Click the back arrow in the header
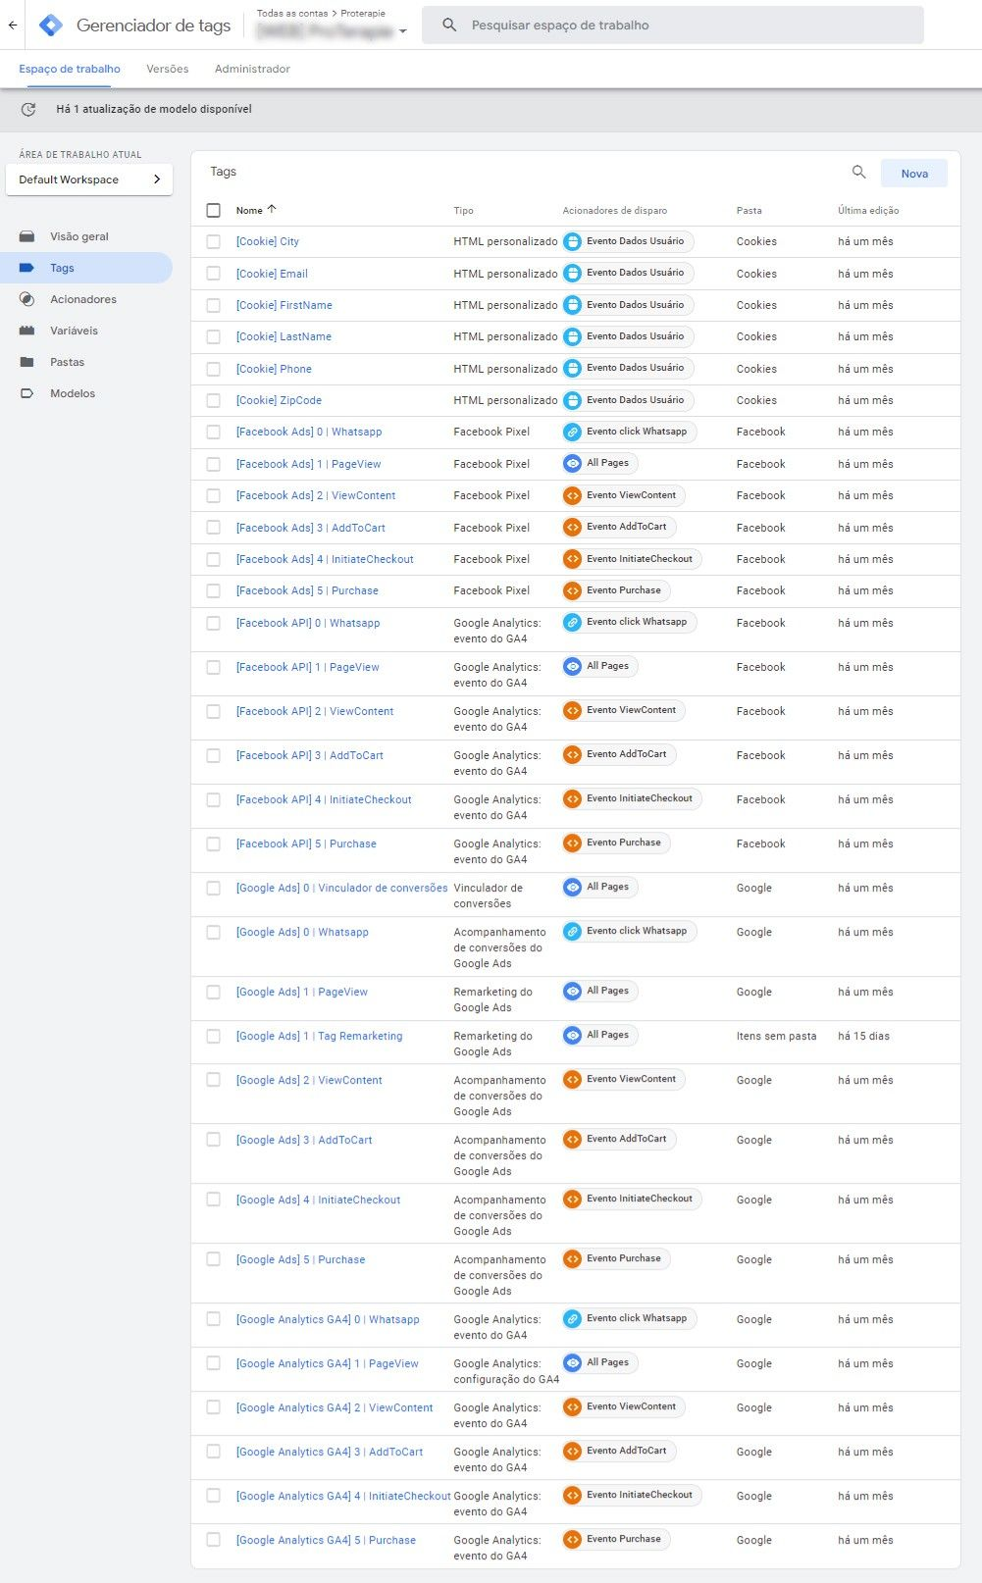The width and height of the screenshot is (982, 1583). (13, 26)
